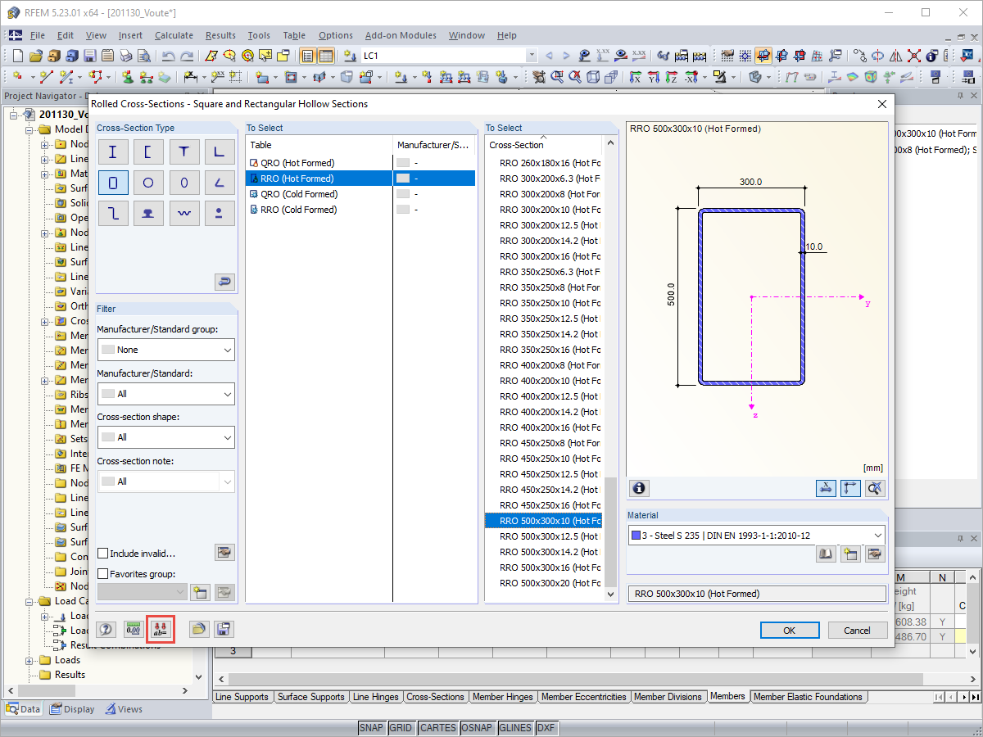983x737 pixels.
Task: Switch to the Member Hinges tab
Action: pyautogui.click(x=503, y=697)
